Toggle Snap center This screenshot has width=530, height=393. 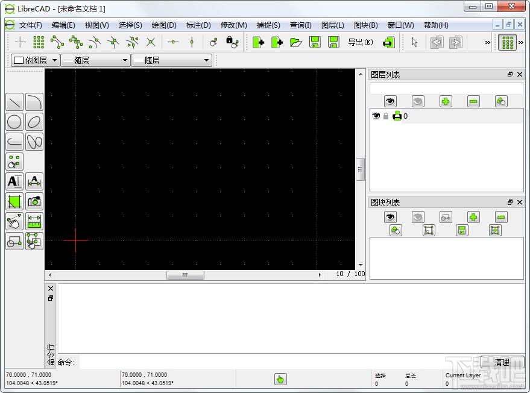coord(95,42)
